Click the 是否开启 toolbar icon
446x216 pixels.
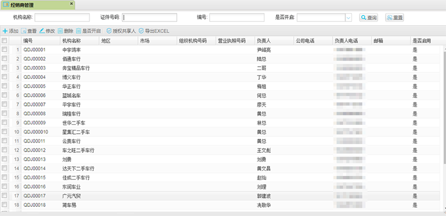(x=78, y=31)
